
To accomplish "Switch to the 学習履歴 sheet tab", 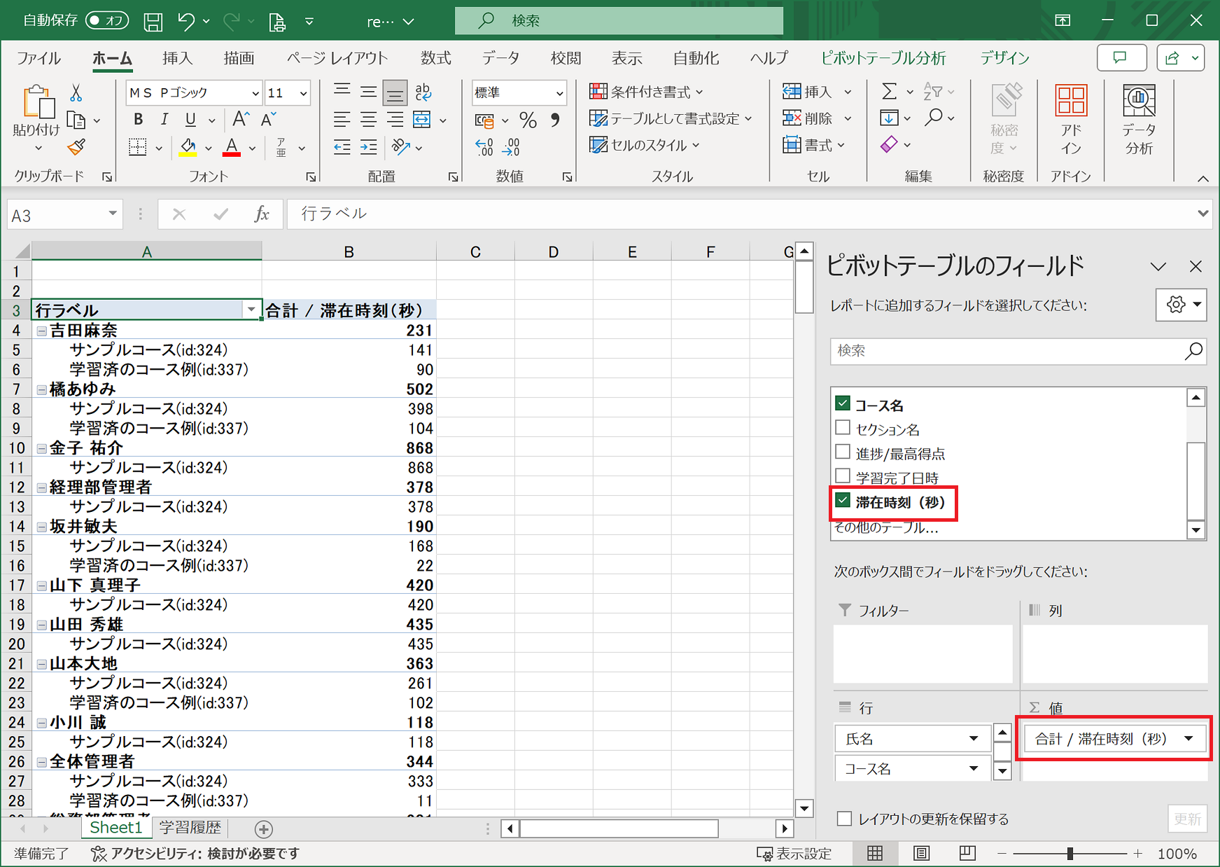I will [x=190, y=828].
